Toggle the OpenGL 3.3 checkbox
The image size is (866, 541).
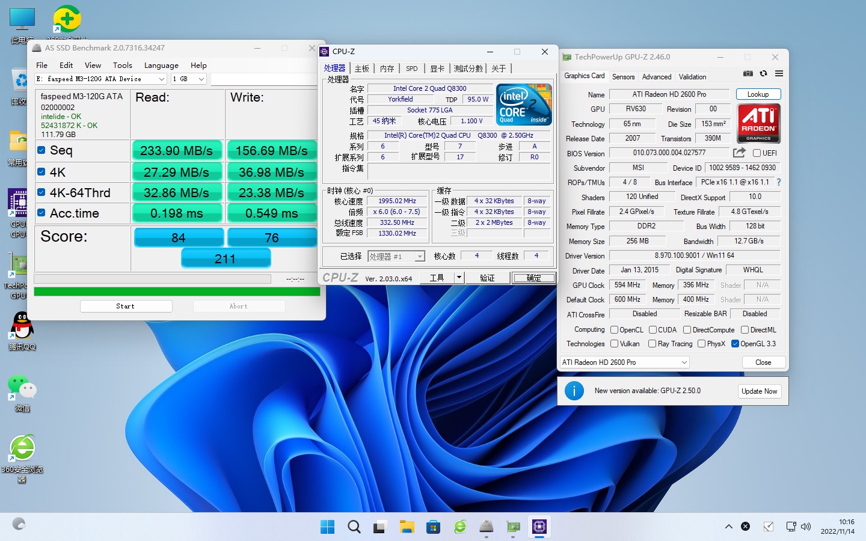click(735, 344)
